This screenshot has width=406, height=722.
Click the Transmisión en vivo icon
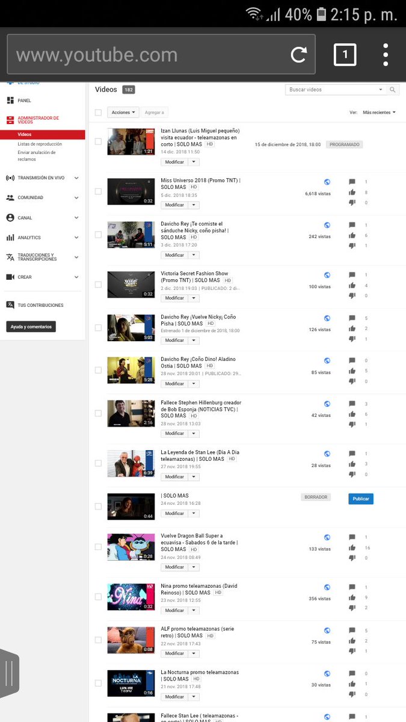click(10, 177)
